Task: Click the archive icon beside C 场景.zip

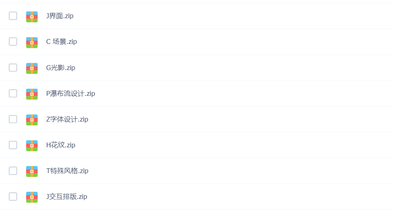Action: [x=32, y=43]
